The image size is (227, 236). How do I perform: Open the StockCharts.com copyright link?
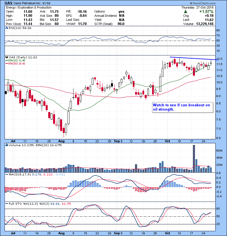tap(203, 3)
